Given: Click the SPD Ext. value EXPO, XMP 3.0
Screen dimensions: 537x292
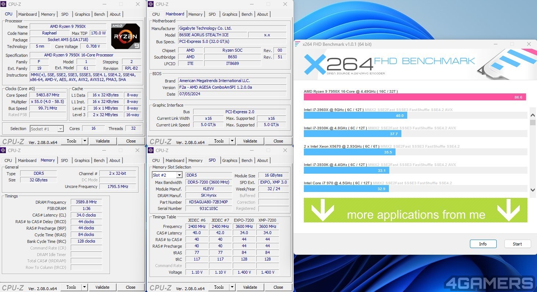Looking at the screenshot, I should tap(274, 182).
